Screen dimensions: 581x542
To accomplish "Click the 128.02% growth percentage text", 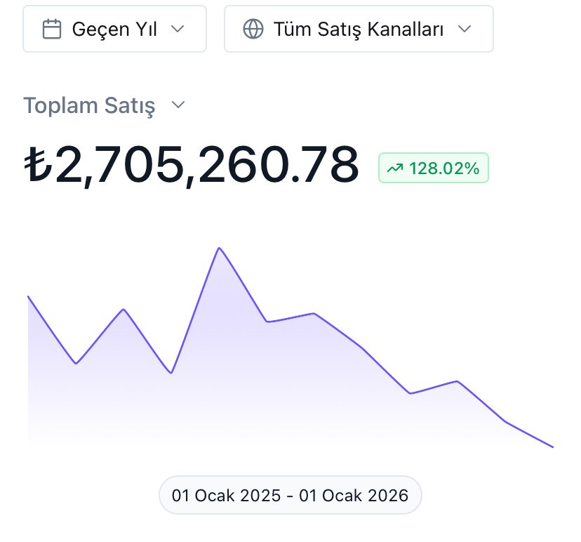I will pos(444,168).
